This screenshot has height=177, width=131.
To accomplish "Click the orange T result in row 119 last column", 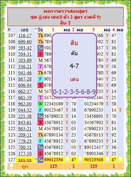I will point(120,110).
